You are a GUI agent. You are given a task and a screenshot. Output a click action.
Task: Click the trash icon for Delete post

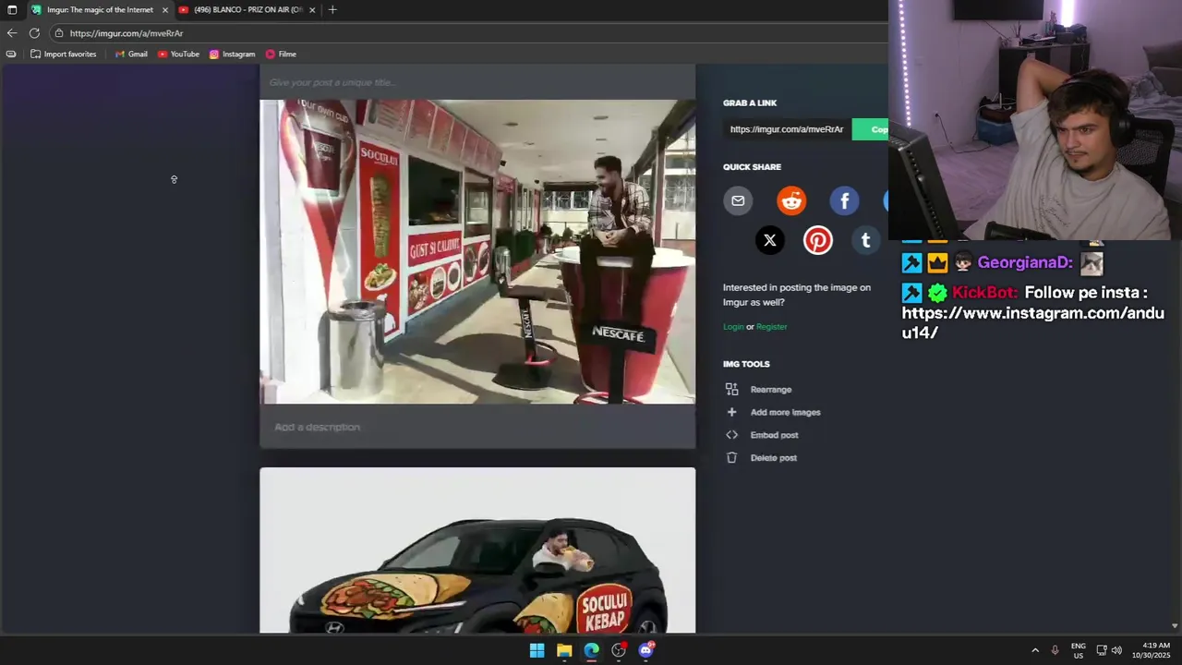731,458
